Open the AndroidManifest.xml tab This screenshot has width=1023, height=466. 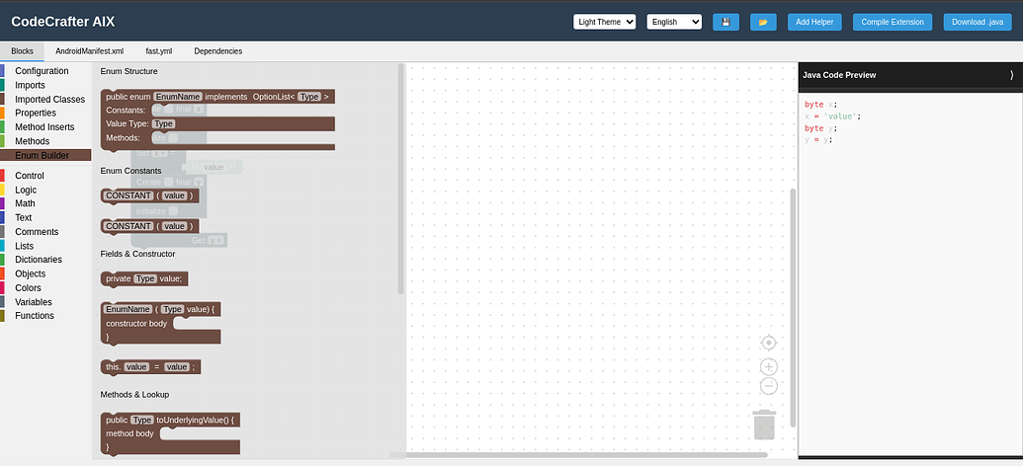[89, 50]
